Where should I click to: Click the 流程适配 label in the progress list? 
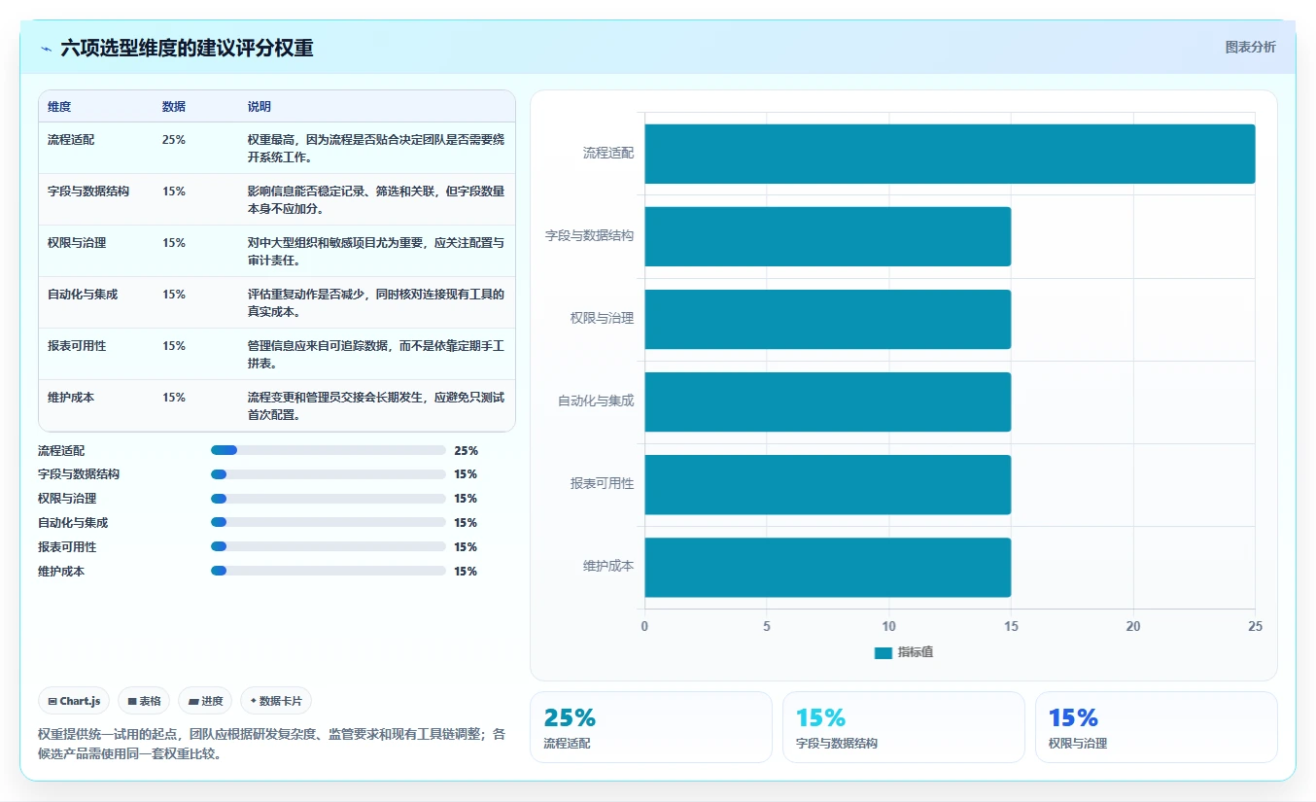[61, 451]
